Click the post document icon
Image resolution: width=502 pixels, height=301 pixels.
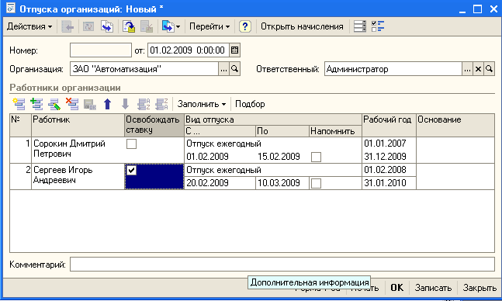[129, 26]
